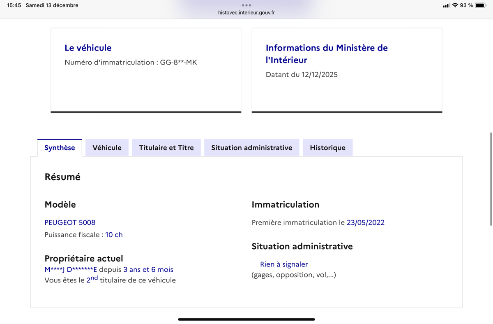Click the page vertical scrollbar

491,179
